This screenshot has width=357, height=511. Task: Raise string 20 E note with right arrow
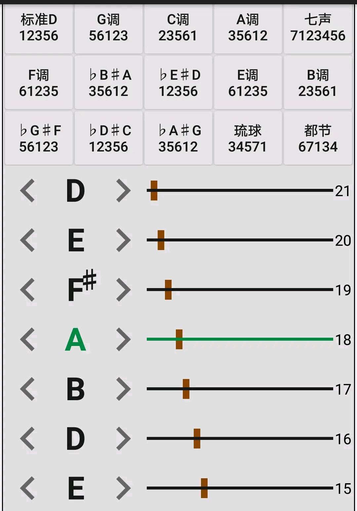click(x=124, y=240)
